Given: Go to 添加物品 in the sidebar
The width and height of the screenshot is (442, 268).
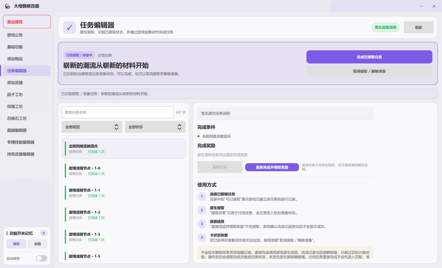Looking at the screenshot, I should tap(27, 59).
